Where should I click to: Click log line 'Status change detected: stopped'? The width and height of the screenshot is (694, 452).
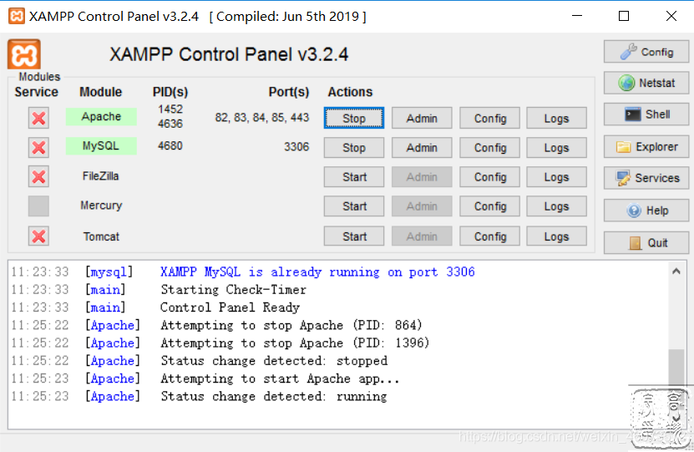[274, 361]
